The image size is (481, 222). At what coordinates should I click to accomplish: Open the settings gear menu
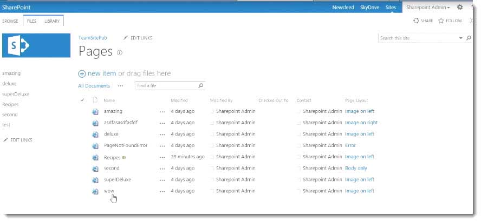[459, 7]
